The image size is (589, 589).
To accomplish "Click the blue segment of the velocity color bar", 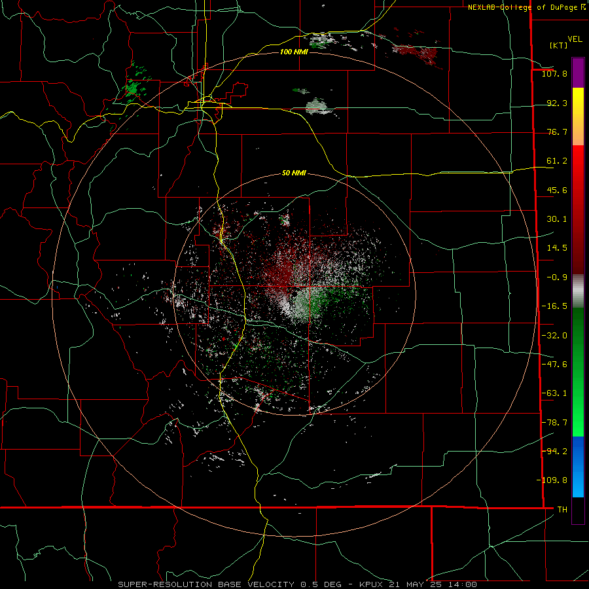I will click(x=578, y=467).
